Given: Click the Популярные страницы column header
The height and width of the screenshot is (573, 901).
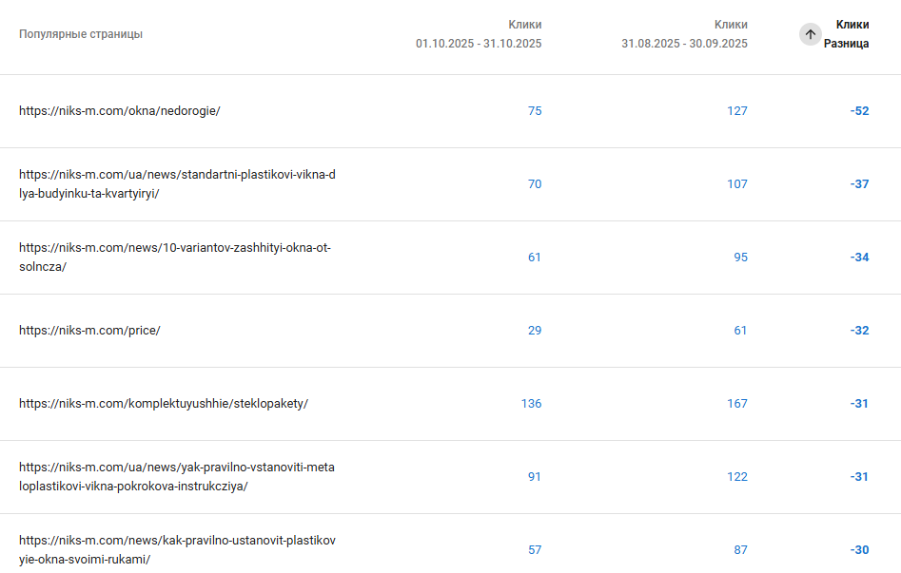Looking at the screenshot, I should point(81,34).
